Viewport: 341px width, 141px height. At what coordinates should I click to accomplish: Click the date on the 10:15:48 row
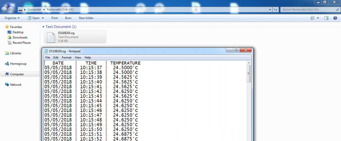point(58,120)
